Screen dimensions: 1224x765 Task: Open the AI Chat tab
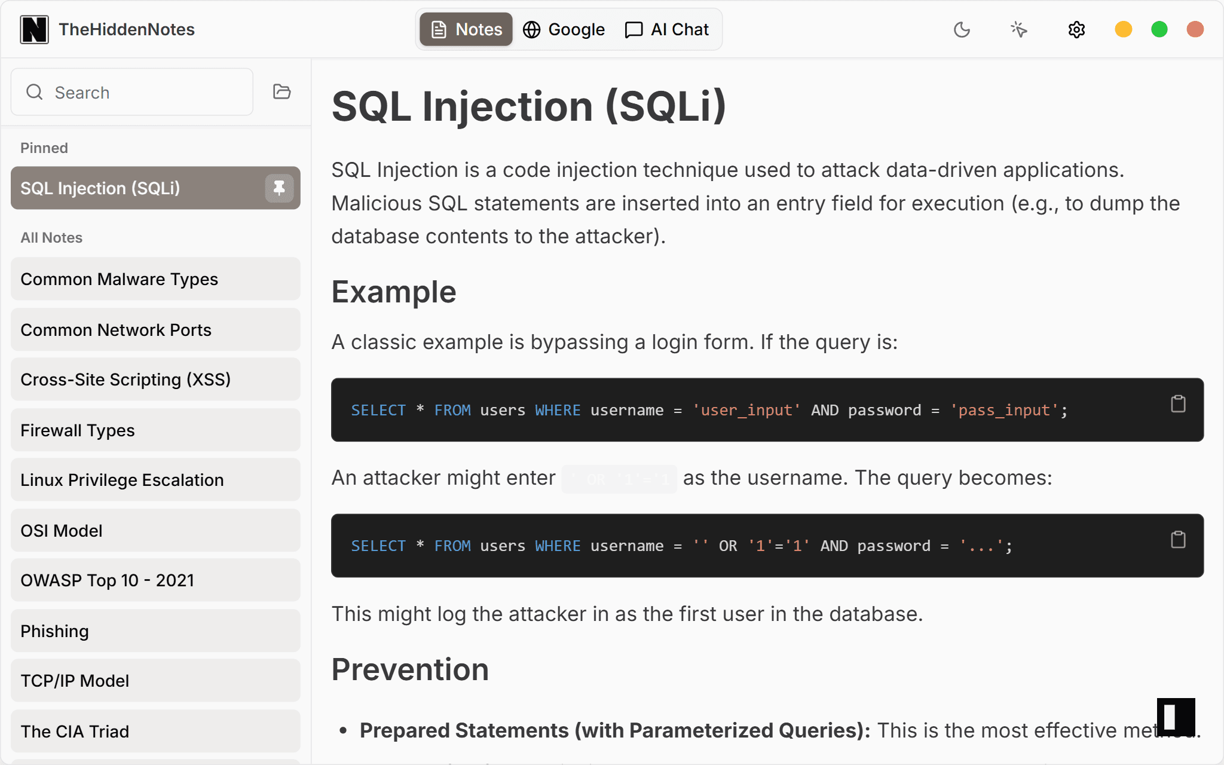(x=667, y=29)
